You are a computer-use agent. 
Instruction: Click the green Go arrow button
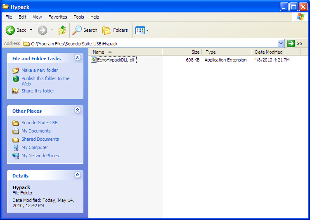coord(291,43)
